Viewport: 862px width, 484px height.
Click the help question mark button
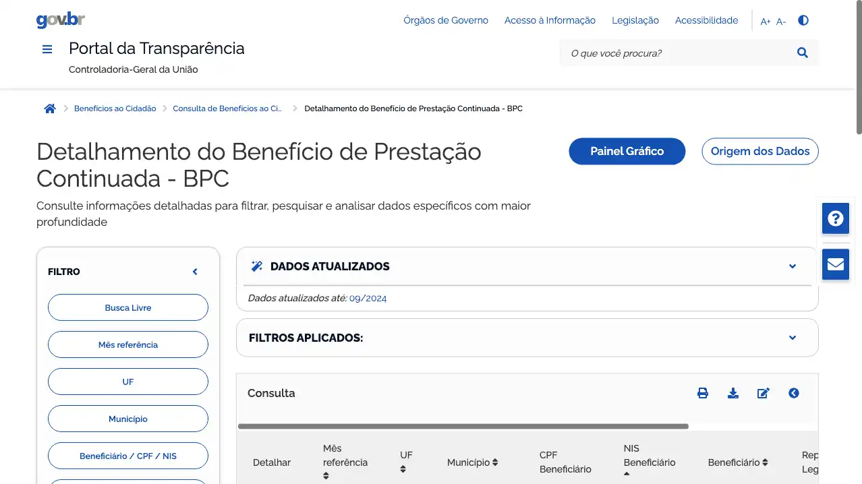click(835, 218)
